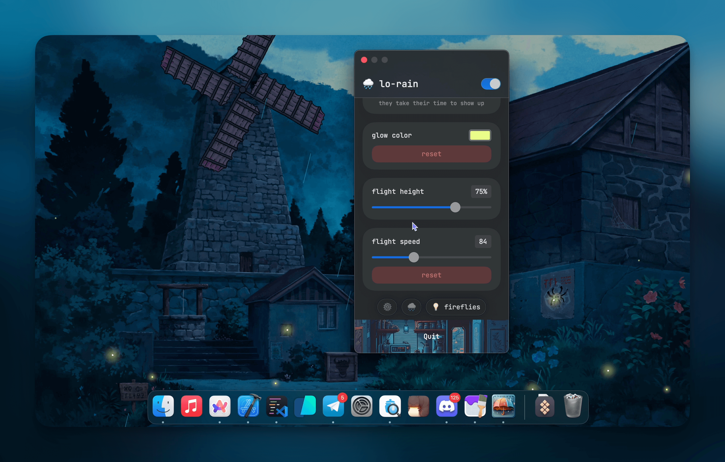Reset flight speed with the lower reset button
Screen dimensions: 725x462
431,275
